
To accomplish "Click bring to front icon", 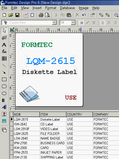I will (101, 15).
